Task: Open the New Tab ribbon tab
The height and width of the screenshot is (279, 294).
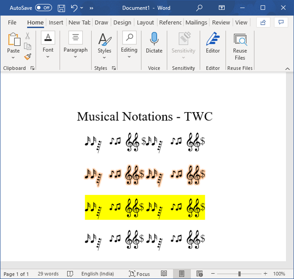Action: point(79,23)
